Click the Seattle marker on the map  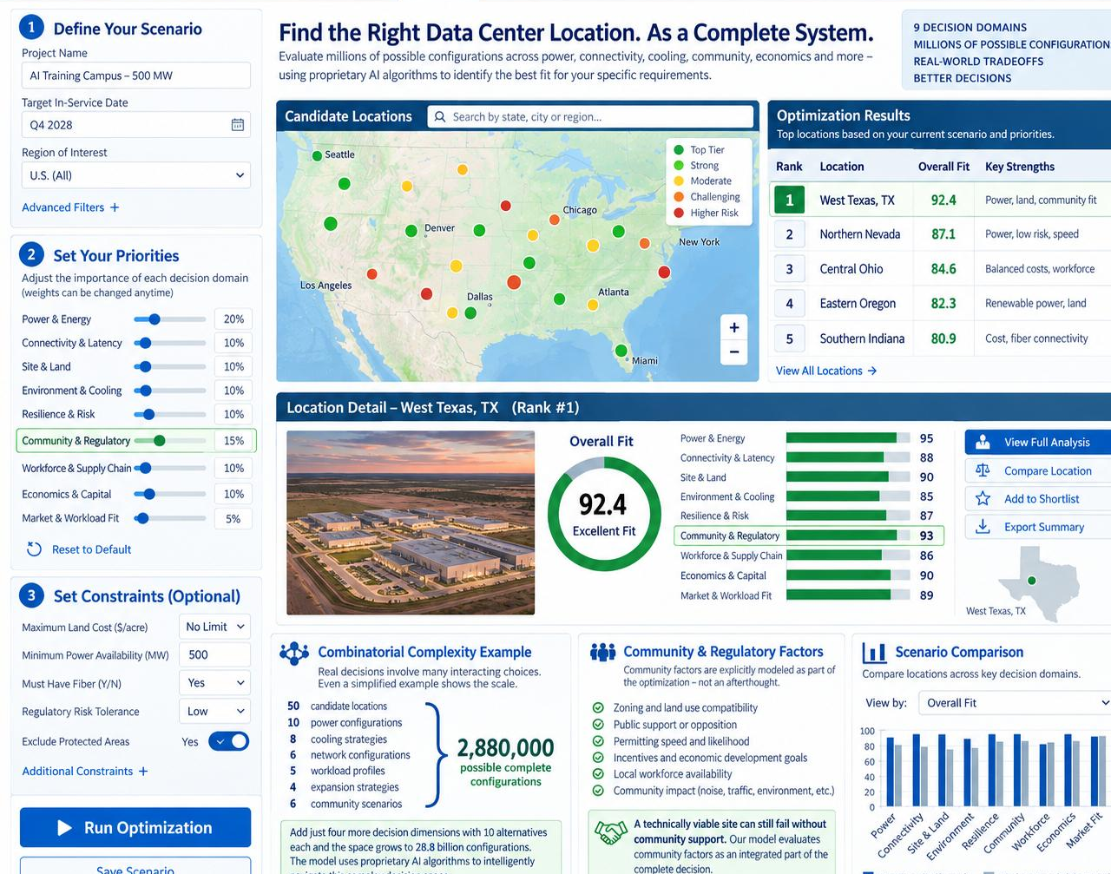pos(317,156)
